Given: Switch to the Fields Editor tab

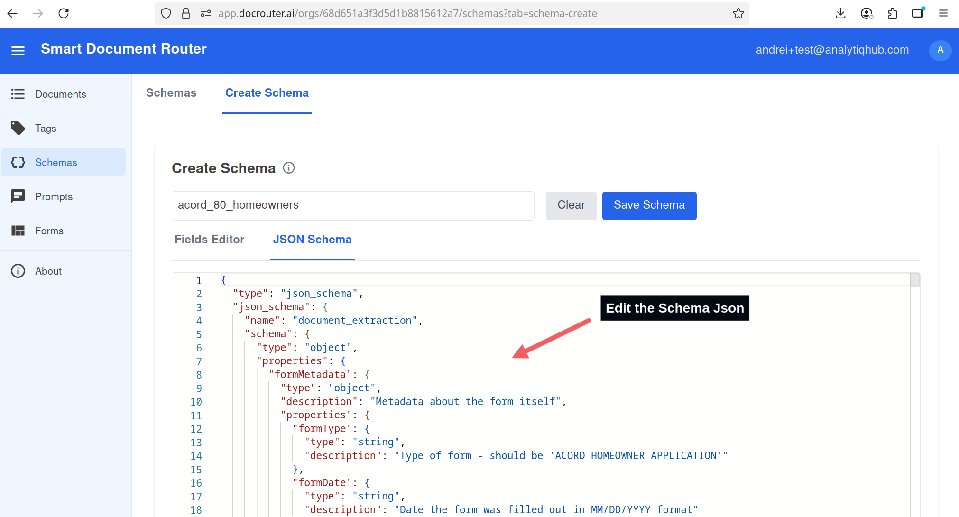Looking at the screenshot, I should (x=210, y=240).
